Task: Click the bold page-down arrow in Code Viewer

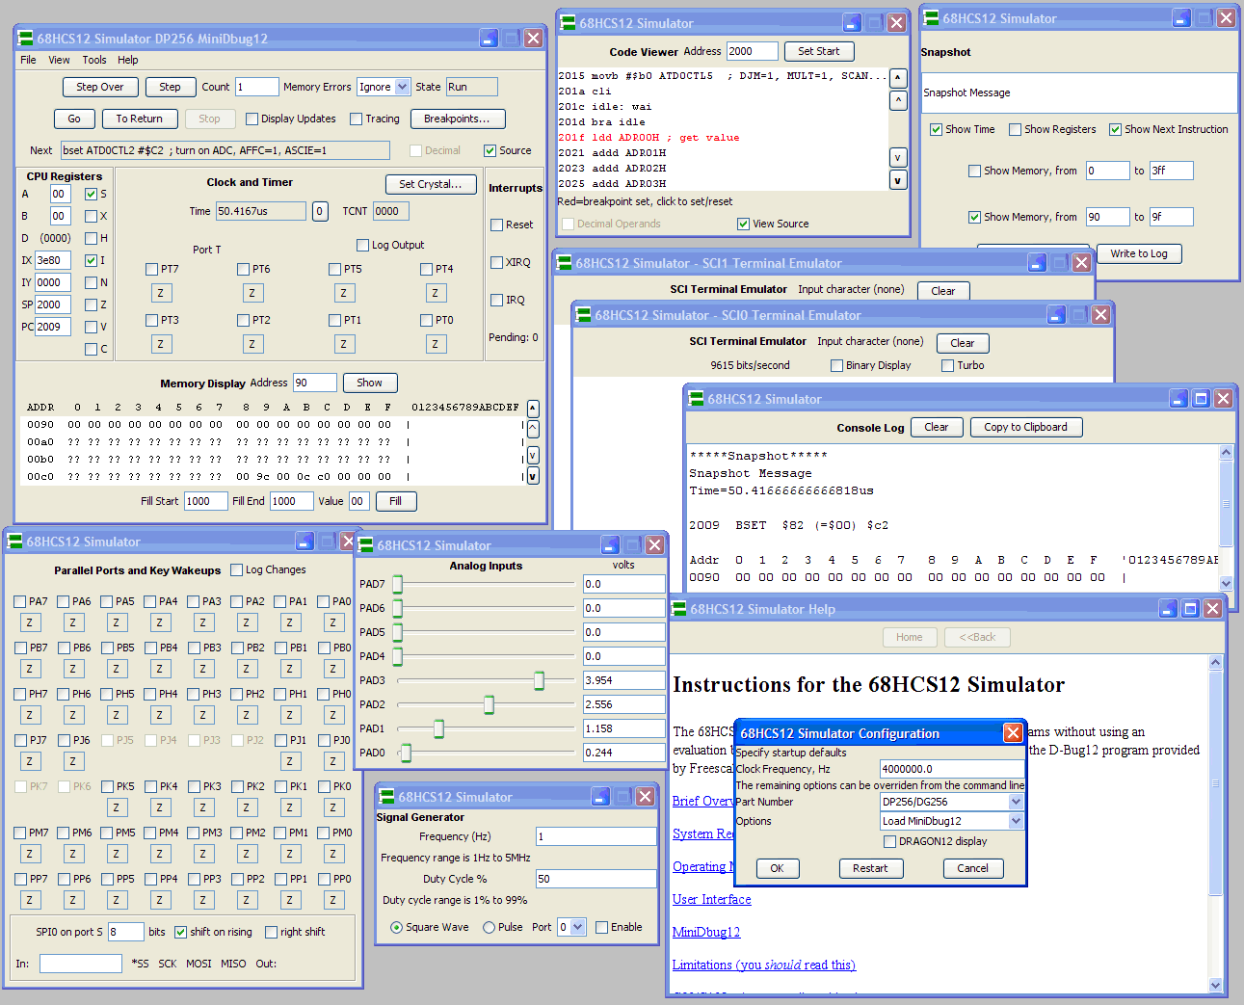Action: [x=898, y=180]
